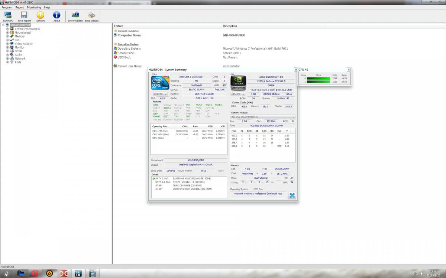The height and width of the screenshot is (278, 446).
Task: Click the SONY DVD-ROM DDU1612 entry
Action: [192, 189]
